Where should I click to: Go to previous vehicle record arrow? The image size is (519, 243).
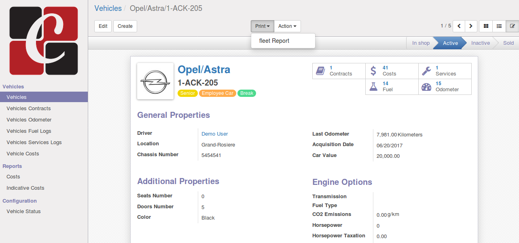pyautogui.click(x=459, y=26)
